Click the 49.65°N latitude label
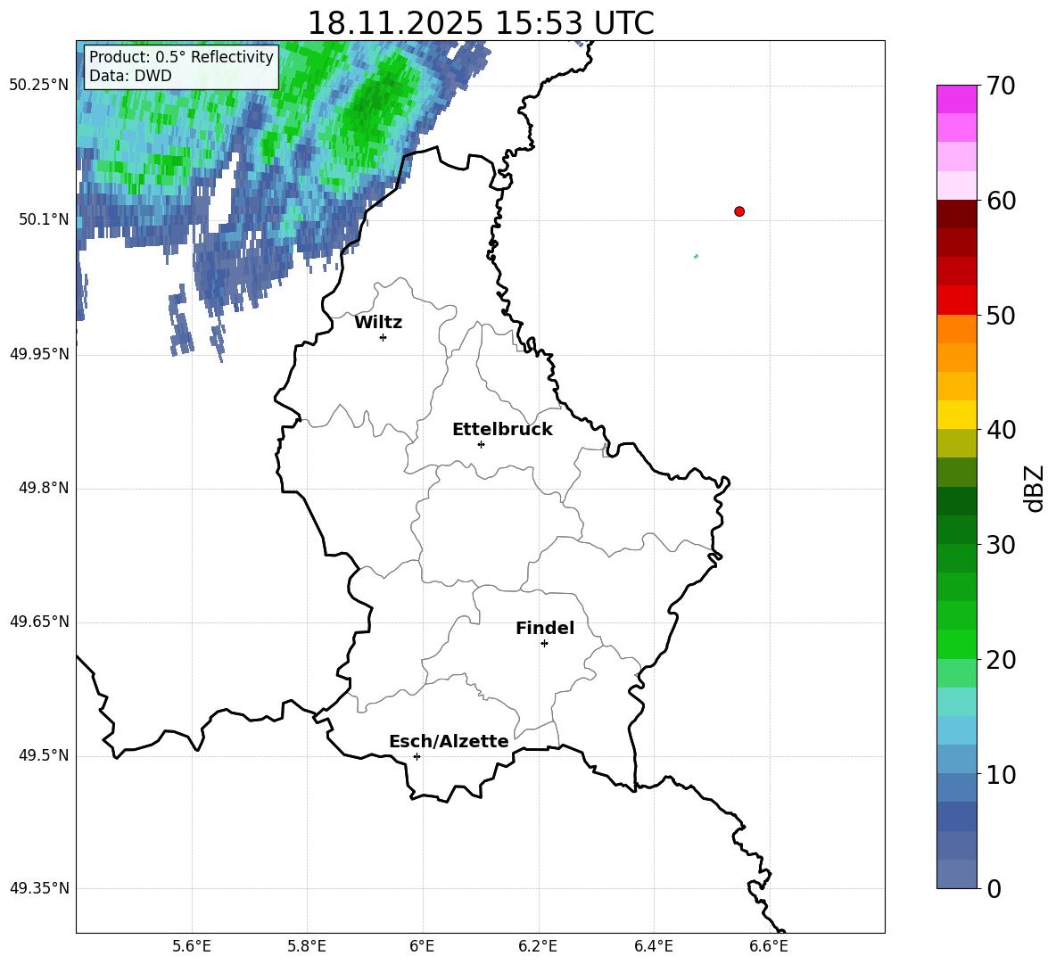This screenshot has height=964, width=1056. pos(40,622)
